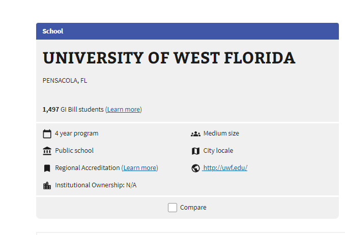Click the Institutional Ownership: N/A text
Screen dimensions: 345x235
click(96, 185)
